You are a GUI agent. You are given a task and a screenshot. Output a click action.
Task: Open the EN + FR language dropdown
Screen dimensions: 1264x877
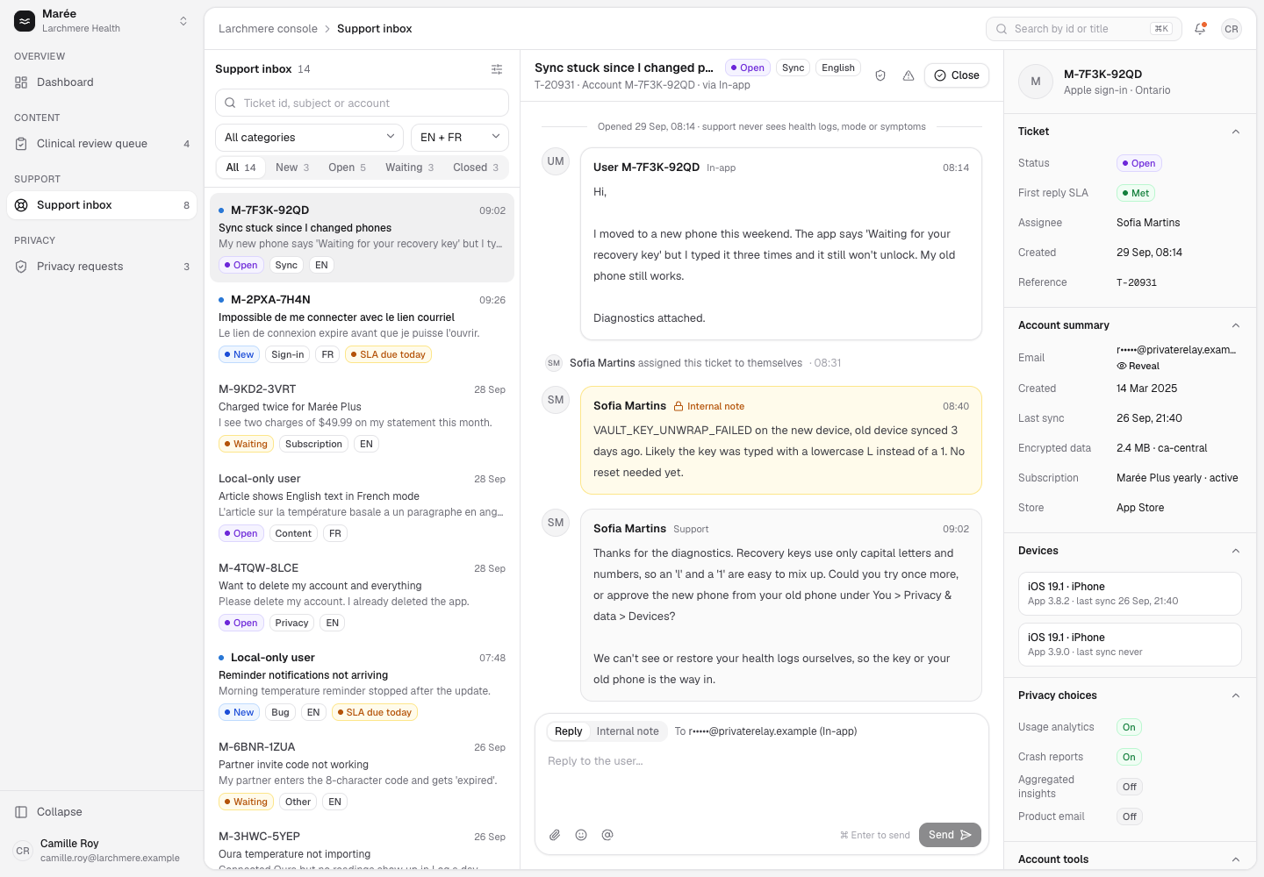click(460, 138)
